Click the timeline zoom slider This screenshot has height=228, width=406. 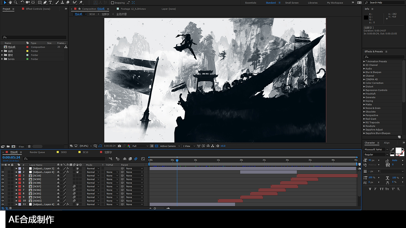(159, 208)
